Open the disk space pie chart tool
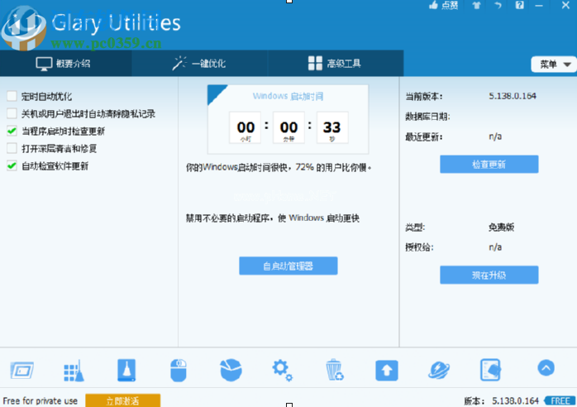 click(231, 369)
